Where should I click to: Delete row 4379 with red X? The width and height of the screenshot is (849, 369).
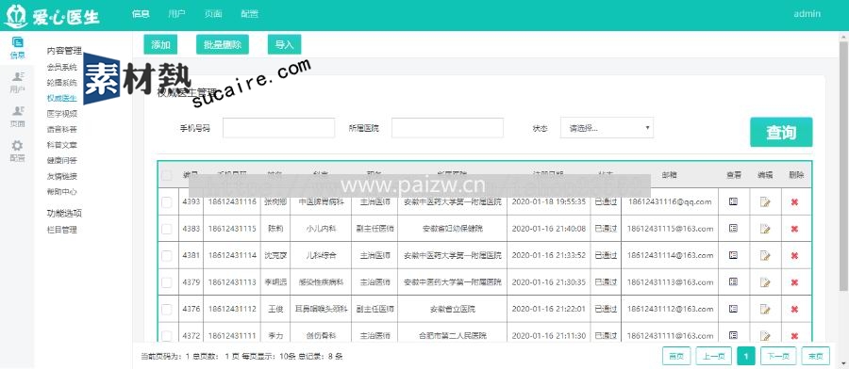click(x=794, y=282)
